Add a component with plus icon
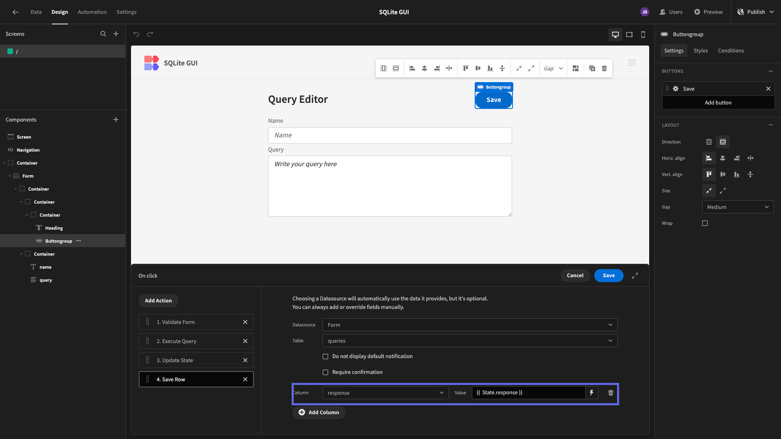 point(116,120)
